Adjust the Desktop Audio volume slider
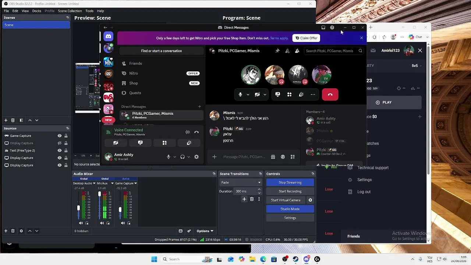The image size is (471, 265). coord(78,208)
